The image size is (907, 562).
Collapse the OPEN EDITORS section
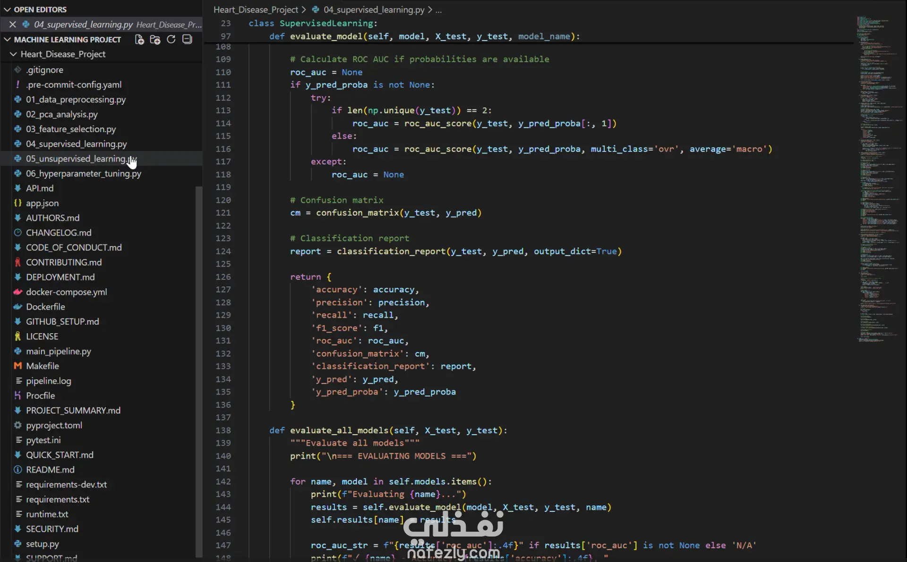coord(8,9)
